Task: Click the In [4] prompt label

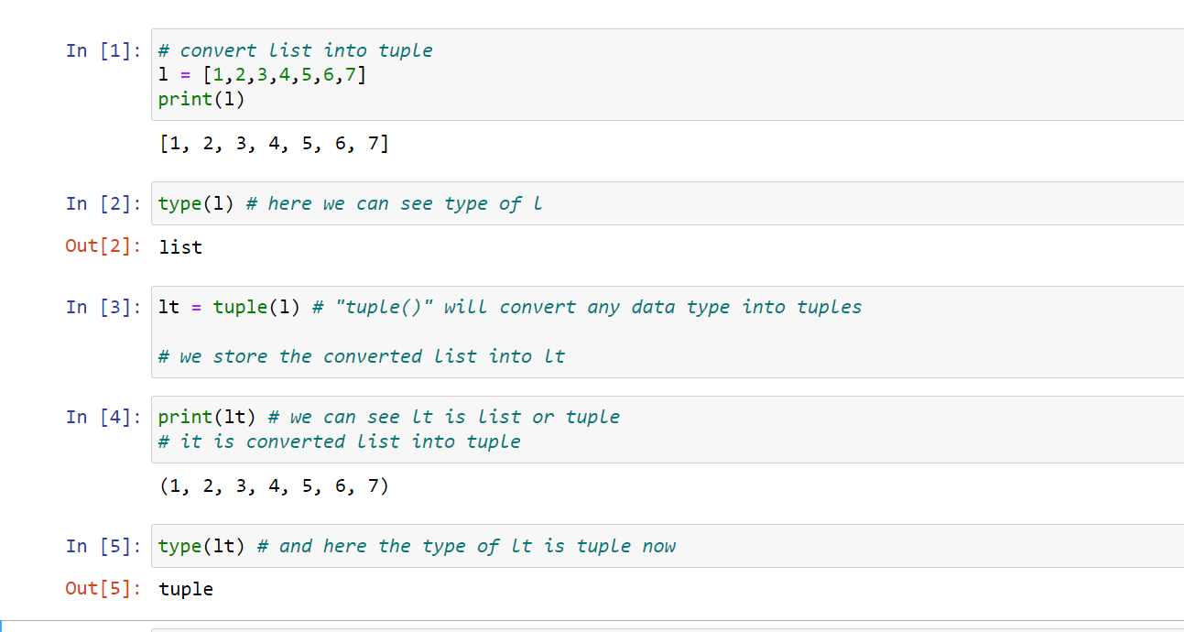Action: click(x=103, y=417)
